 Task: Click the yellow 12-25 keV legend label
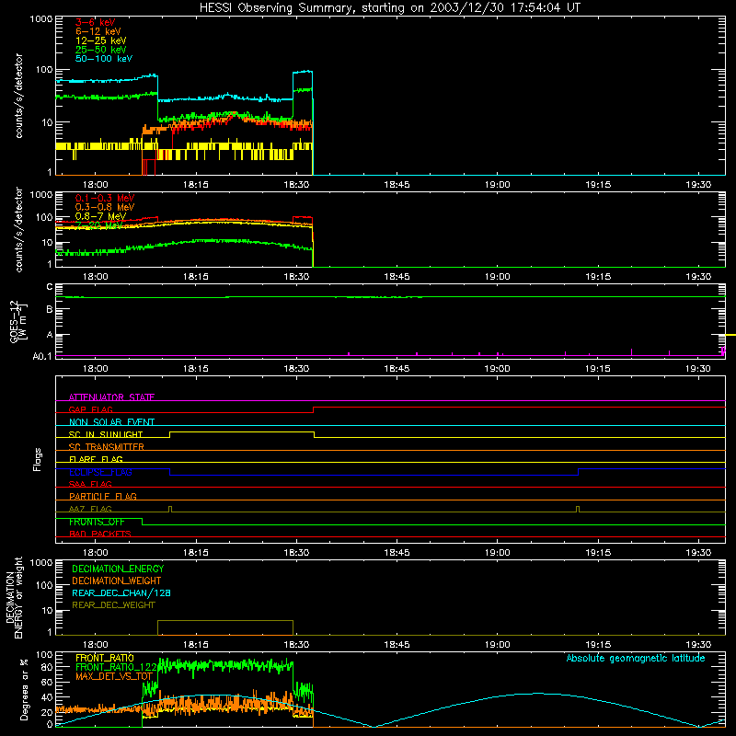pyautogui.click(x=100, y=40)
